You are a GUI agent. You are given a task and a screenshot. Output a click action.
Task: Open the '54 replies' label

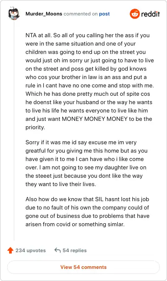coord(75,250)
